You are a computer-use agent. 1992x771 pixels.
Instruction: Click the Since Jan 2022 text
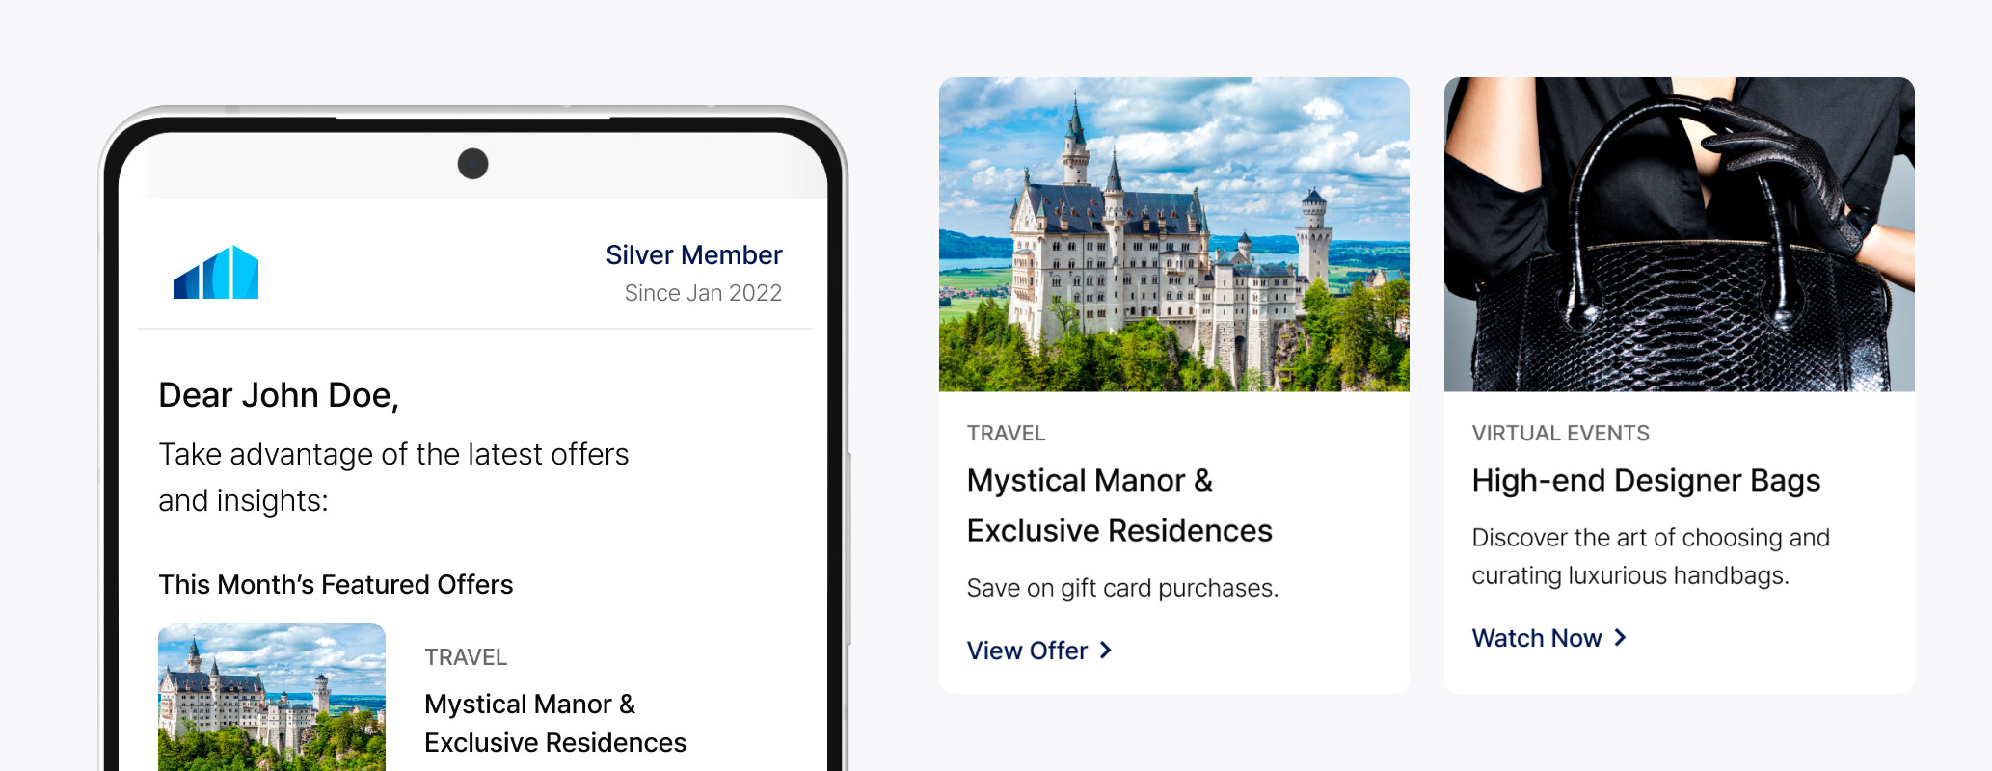(703, 293)
